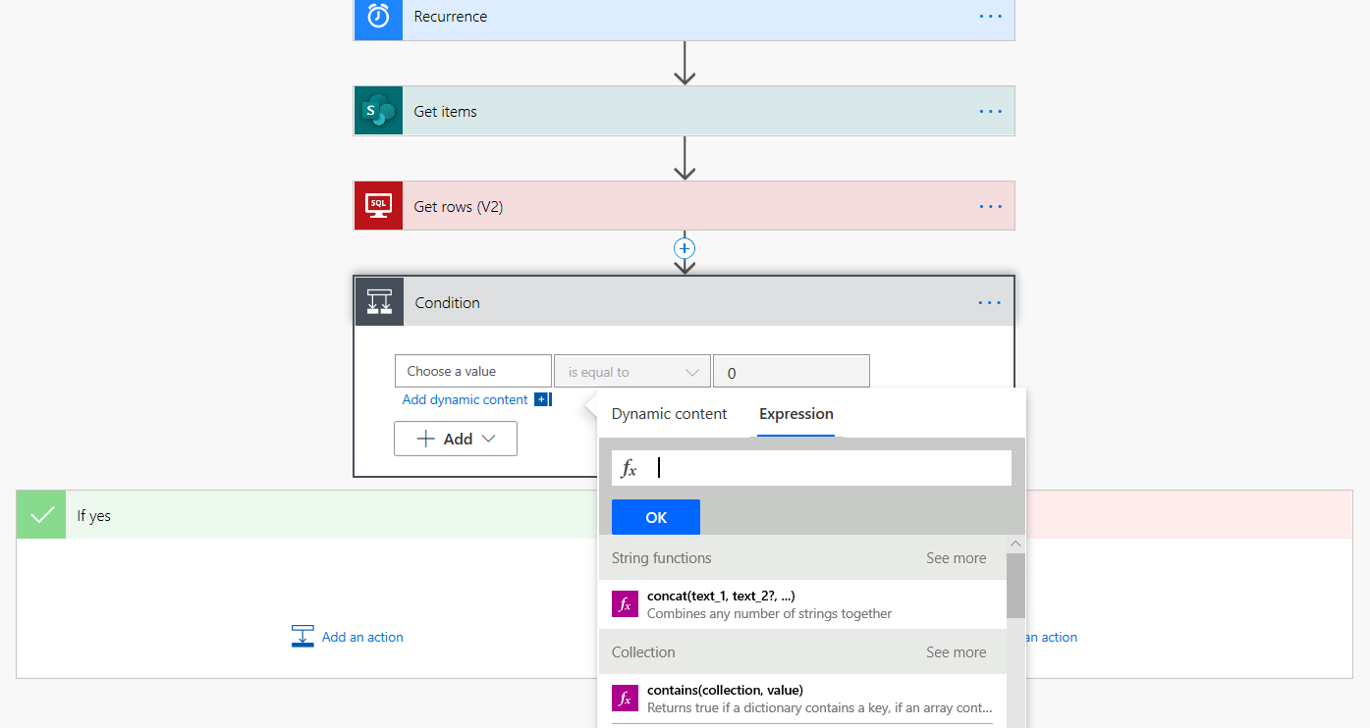Click the Recurrence clock trigger icon
The width and height of the screenshot is (1370, 728).
coord(378,17)
